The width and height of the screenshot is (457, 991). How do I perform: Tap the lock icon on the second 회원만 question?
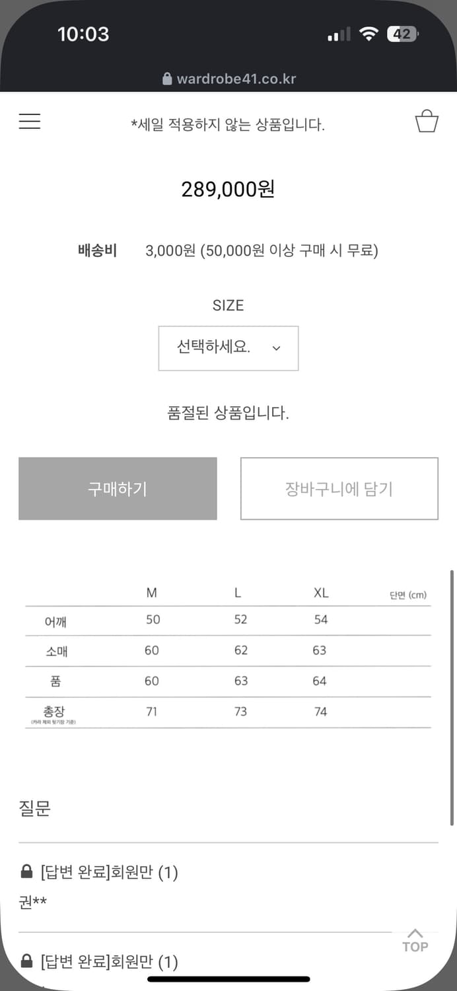[x=27, y=961]
